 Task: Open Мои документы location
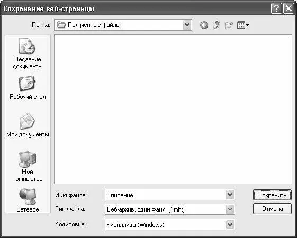(28, 125)
